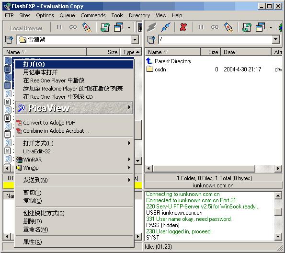Open the PicaView submenu
Screen dimensions: 285x253
pyautogui.click(x=74, y=108)
